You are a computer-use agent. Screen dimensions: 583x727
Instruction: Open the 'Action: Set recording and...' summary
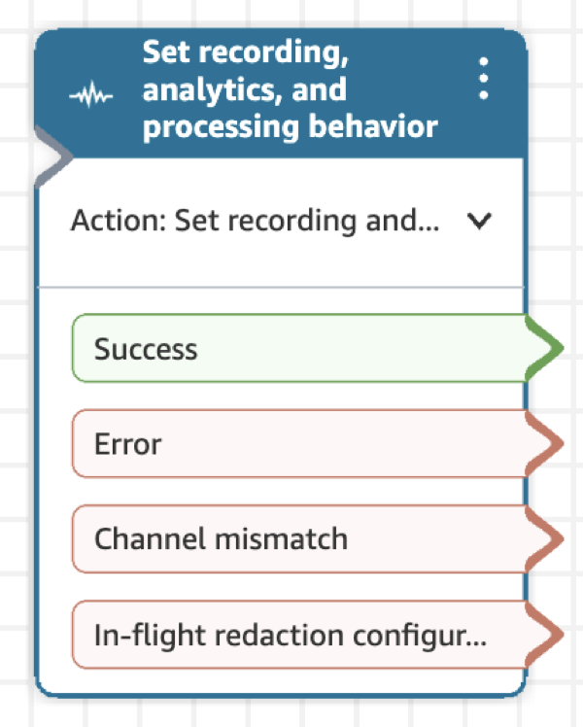pyautogui.click(x=255, y=222)
